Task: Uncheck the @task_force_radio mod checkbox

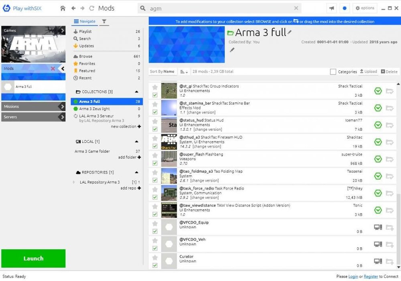Action: 155,197
